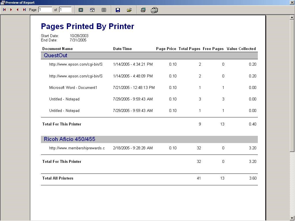Switch to whole page zoom view

click(x=81, y=10)
